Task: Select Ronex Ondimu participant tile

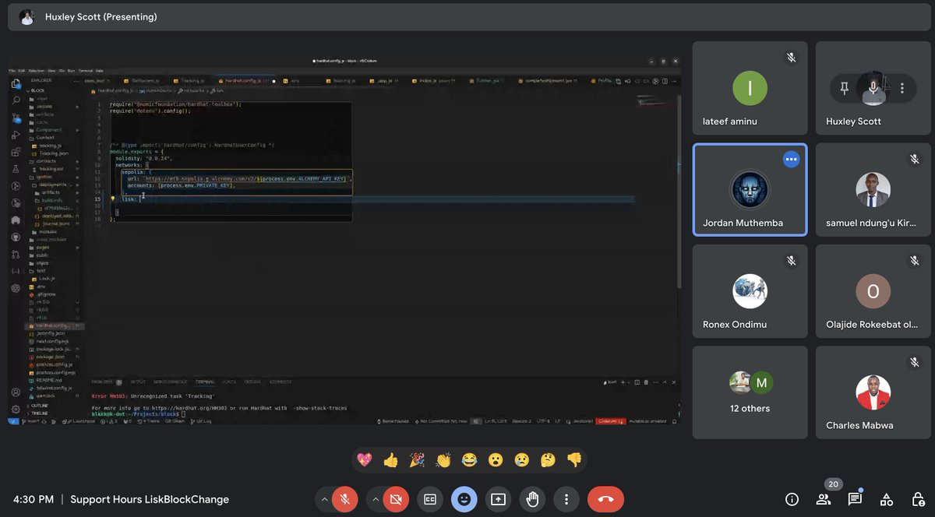Action: point(750,291)
